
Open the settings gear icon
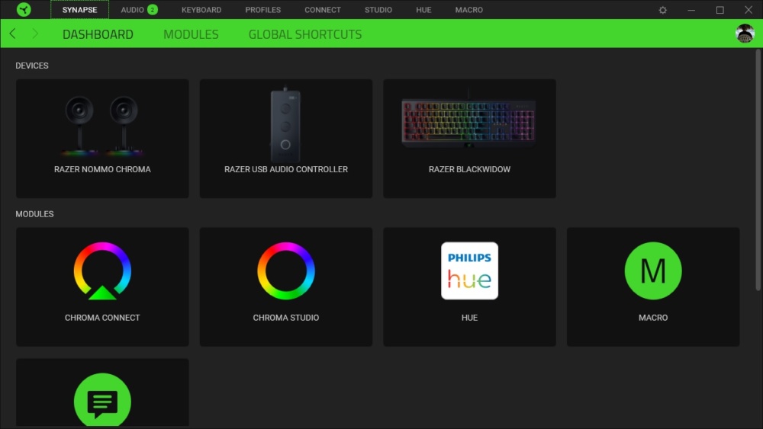pos(662,10)
